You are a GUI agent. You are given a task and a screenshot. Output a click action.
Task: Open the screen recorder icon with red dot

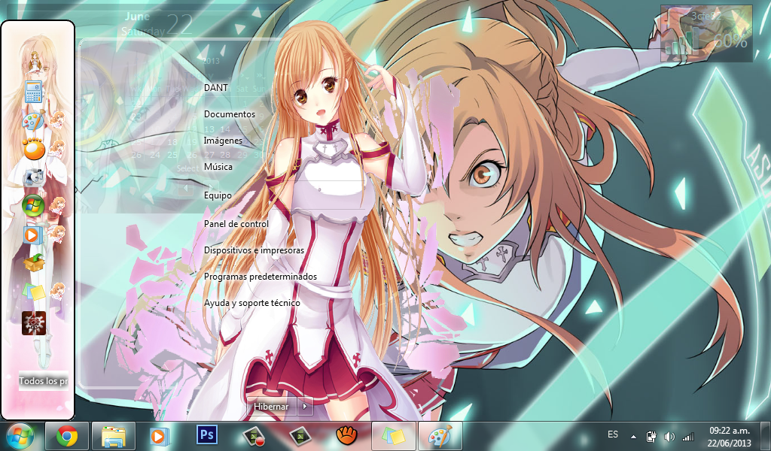pyautogui.click(x=254, y=436)
